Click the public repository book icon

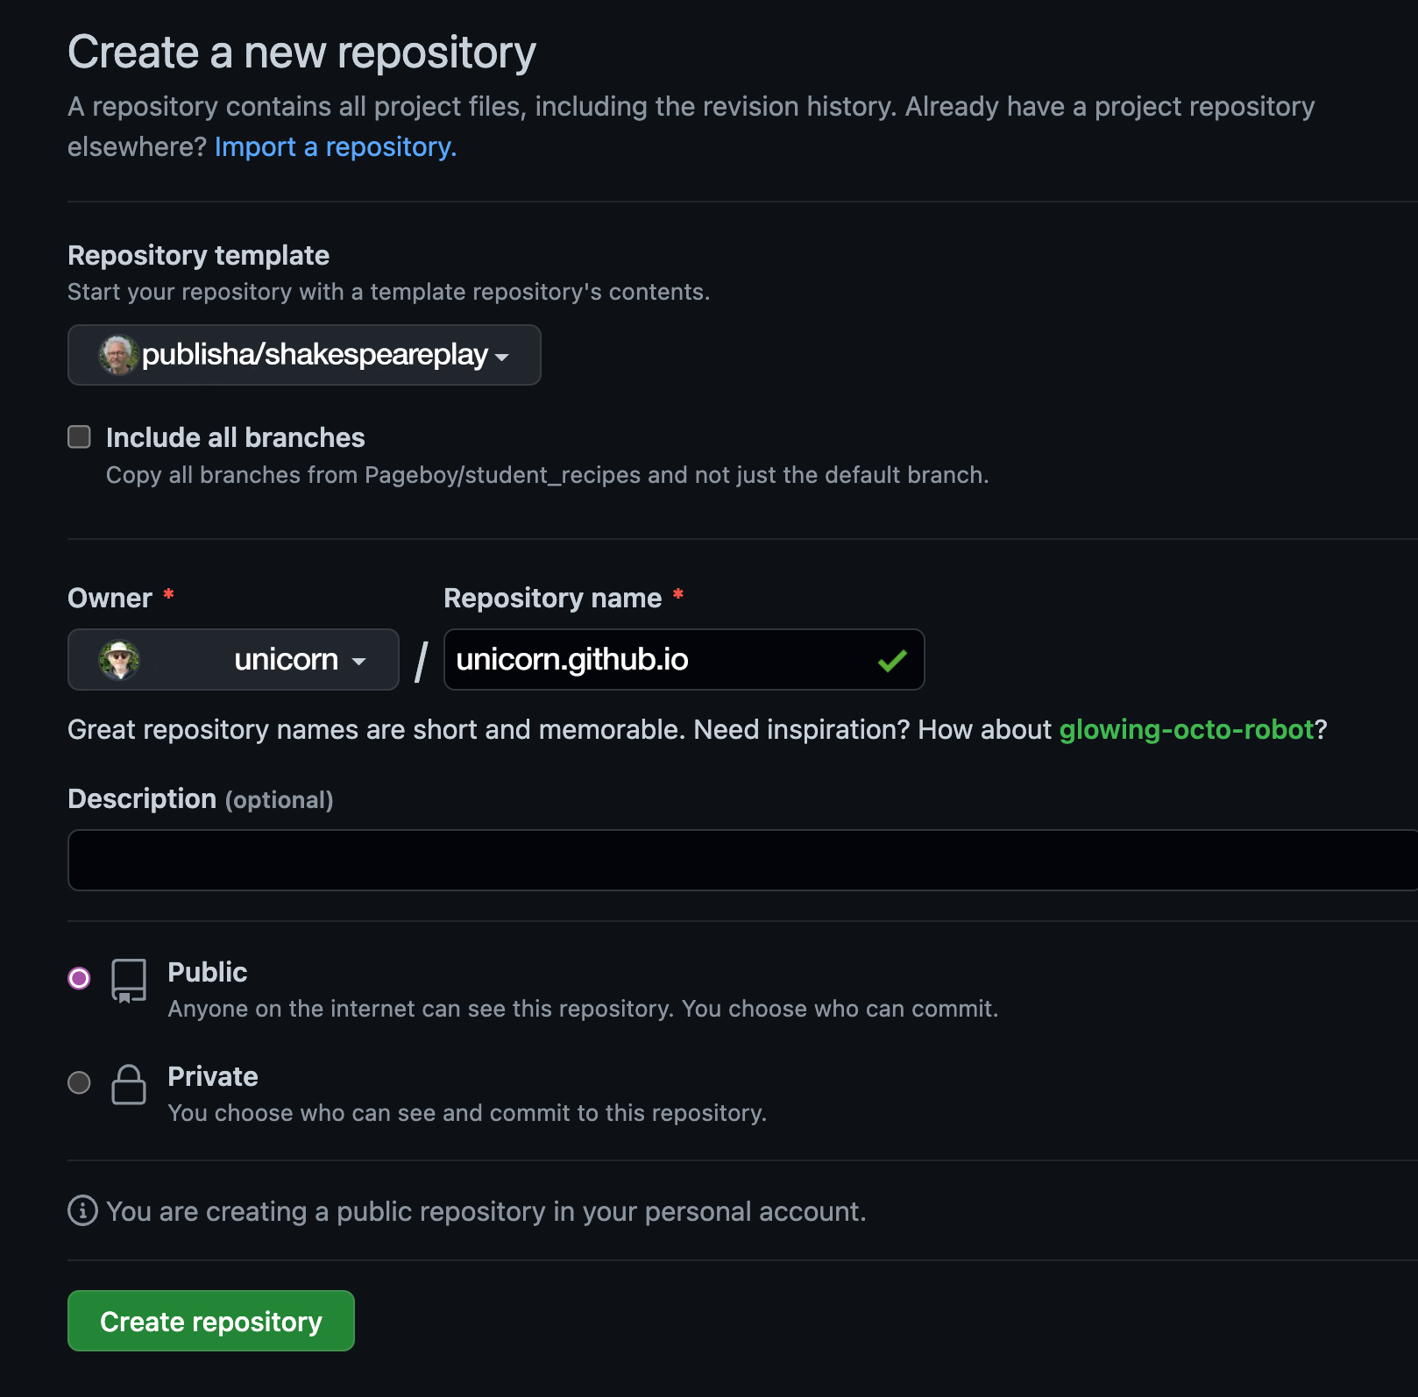click(x=129, y=981)
